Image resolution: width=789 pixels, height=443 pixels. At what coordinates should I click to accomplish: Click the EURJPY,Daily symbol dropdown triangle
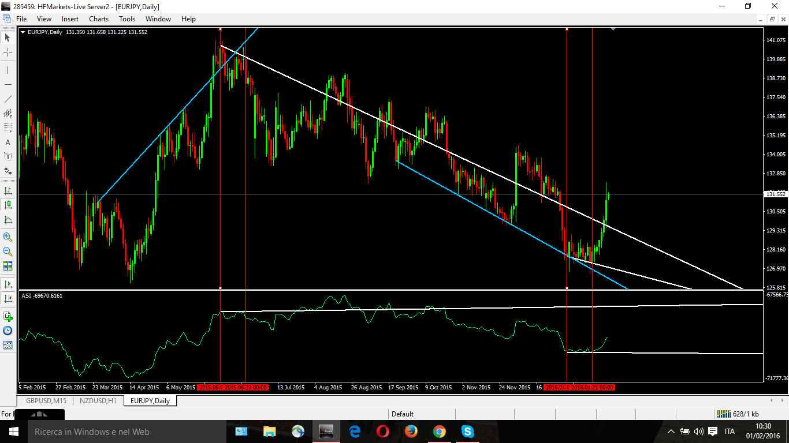[23, 32]
